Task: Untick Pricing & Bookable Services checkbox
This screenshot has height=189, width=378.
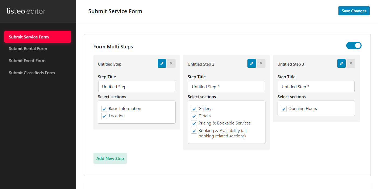Action: [194, 123]
